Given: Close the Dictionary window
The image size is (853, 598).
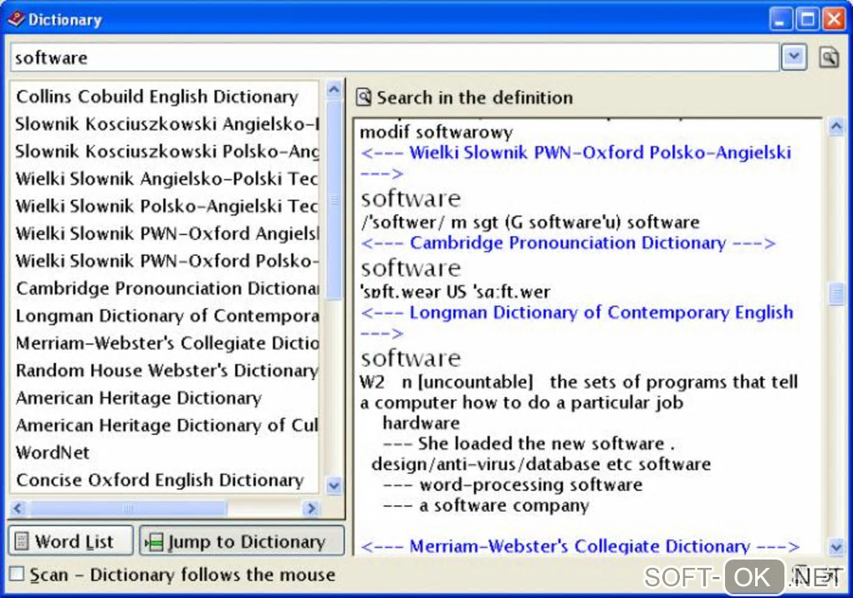Looking at the screenshot, I should [834, 19].
